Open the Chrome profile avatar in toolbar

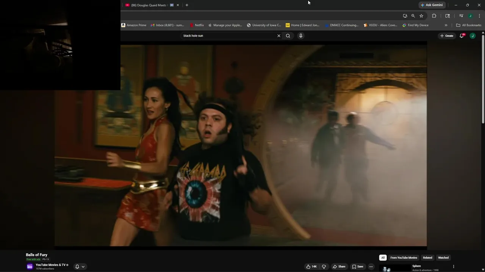pos(470,16)
